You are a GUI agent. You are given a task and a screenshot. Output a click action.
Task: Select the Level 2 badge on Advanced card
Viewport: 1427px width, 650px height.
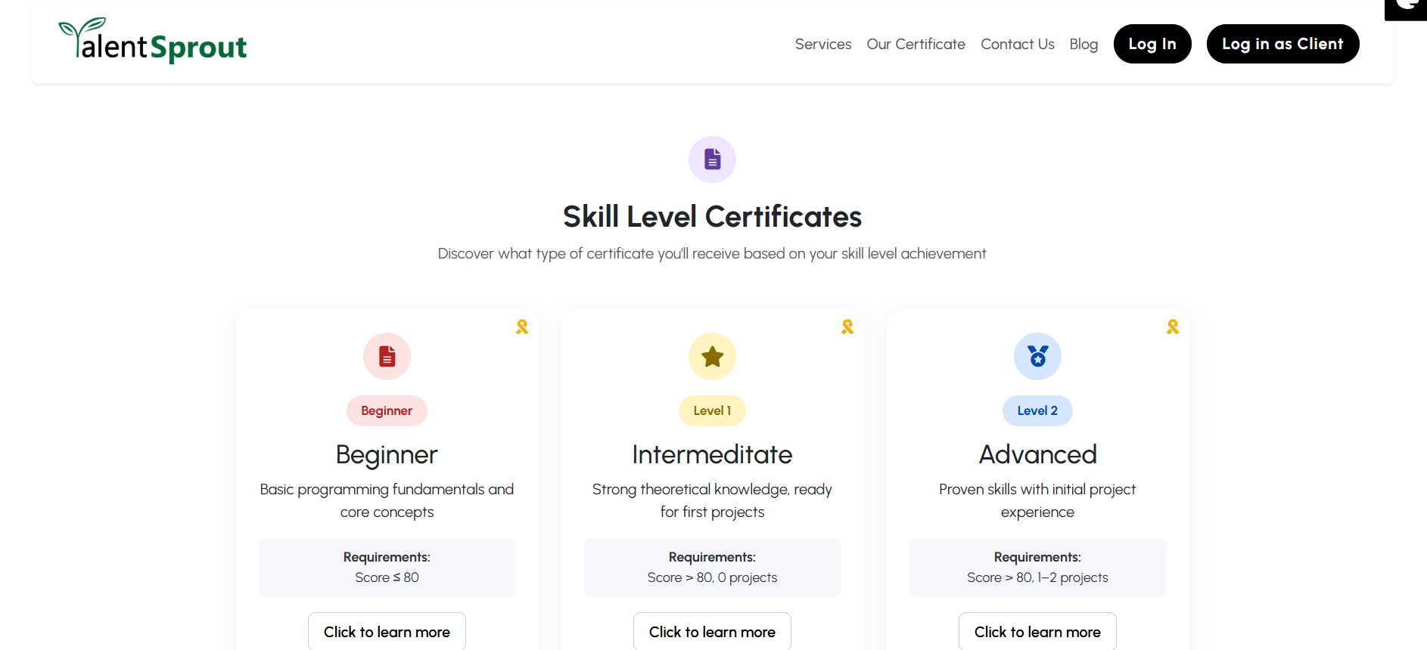pos(1037,410)
